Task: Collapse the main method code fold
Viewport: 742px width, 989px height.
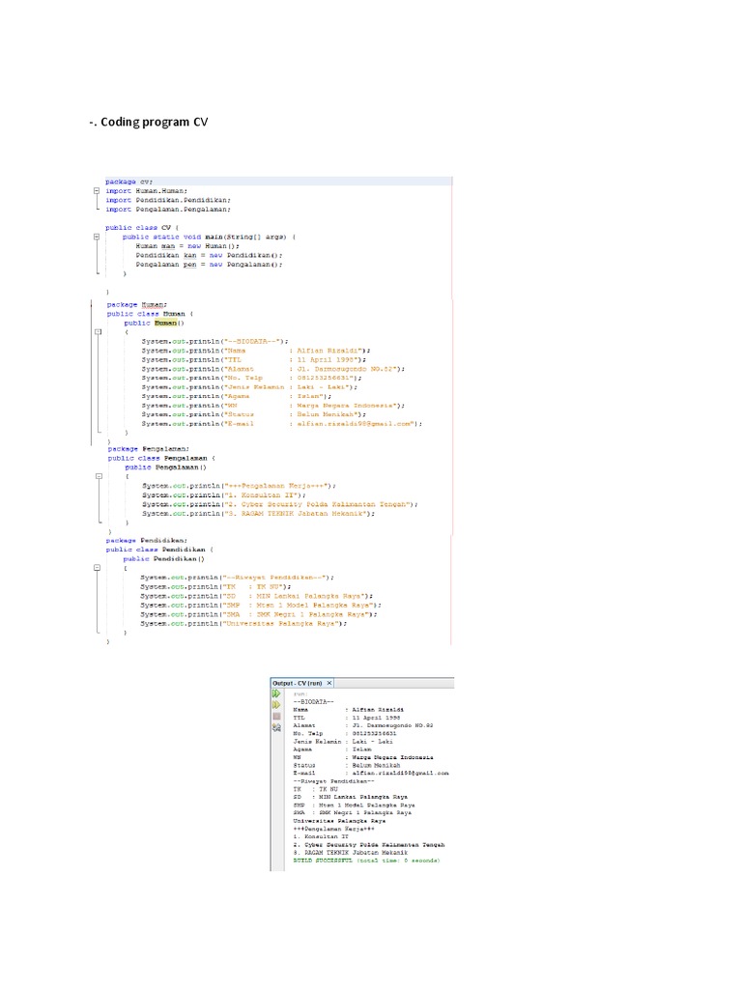Action: [97, 237]
